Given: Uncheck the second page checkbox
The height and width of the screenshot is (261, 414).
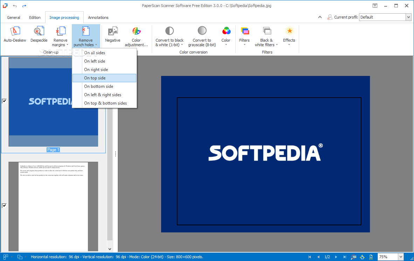Looking at the screenshot, I should pyautogui.click(x=4, y=206).
